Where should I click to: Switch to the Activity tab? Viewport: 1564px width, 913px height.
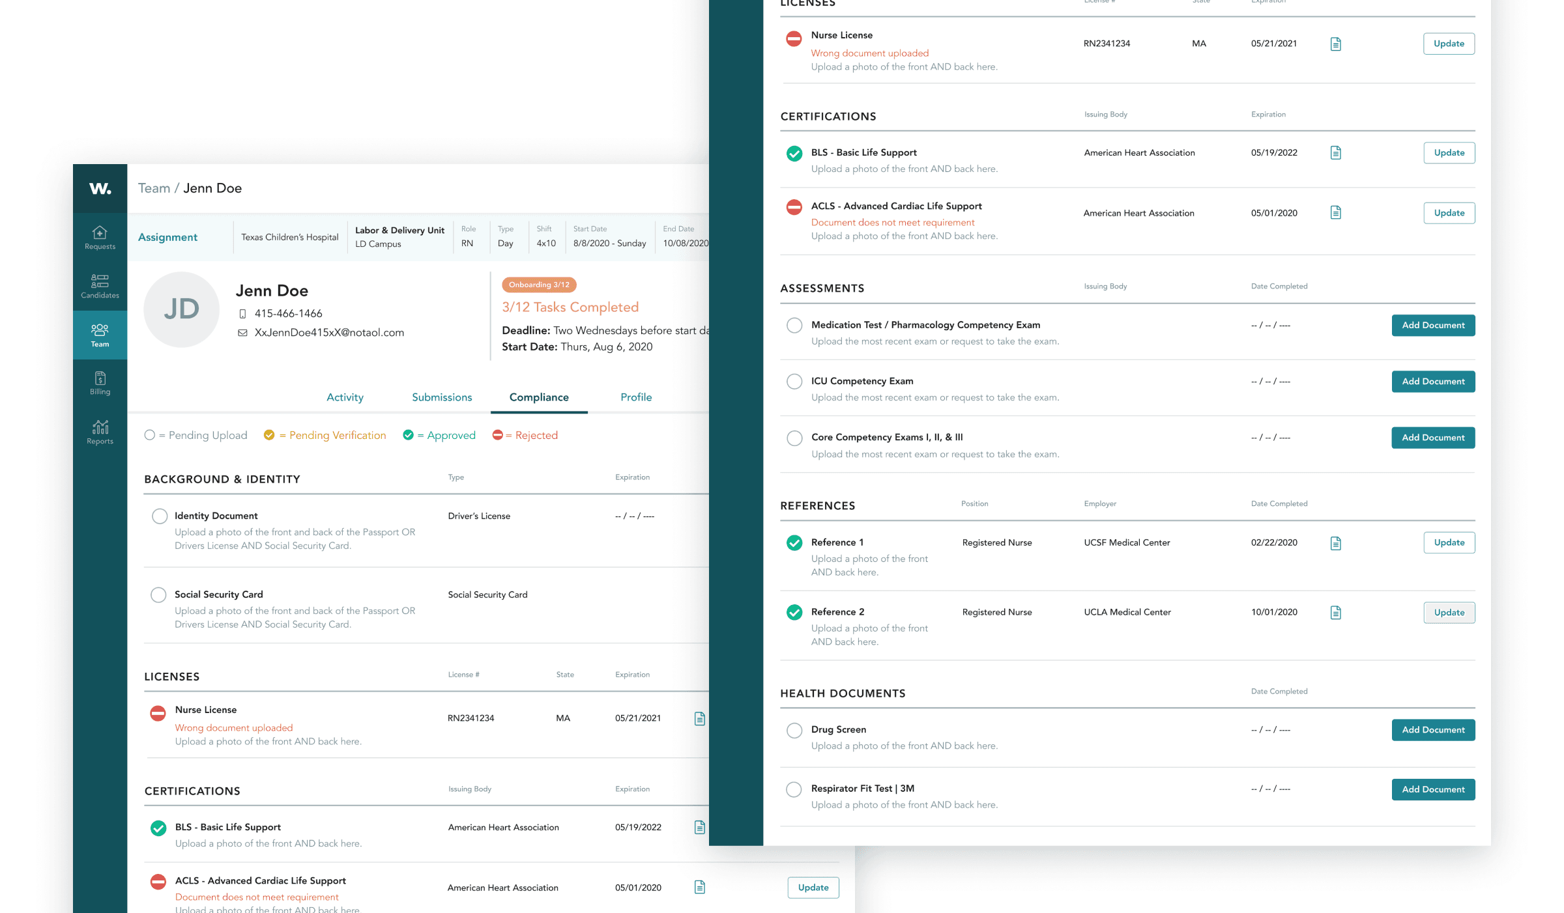[345, 397]
